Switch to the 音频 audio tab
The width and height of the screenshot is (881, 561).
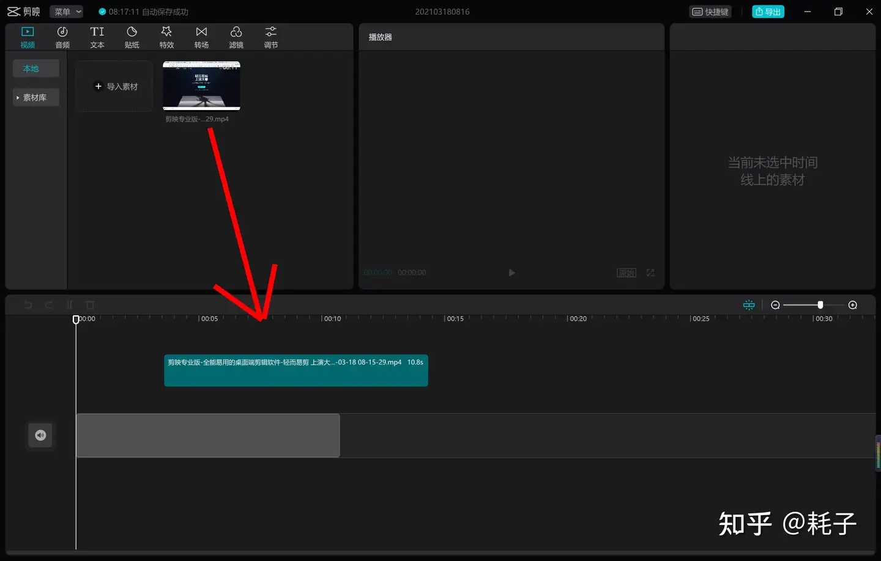coord(62,37)
